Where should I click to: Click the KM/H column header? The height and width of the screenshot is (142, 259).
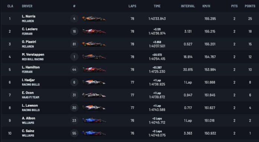coord(206,6)
